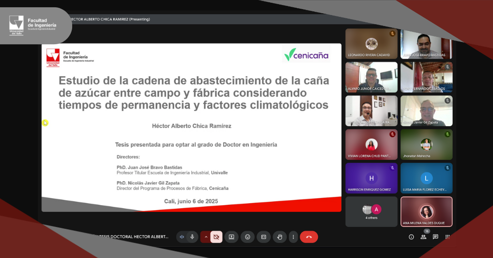Toggle the microphone button

[x=192, y=237]
